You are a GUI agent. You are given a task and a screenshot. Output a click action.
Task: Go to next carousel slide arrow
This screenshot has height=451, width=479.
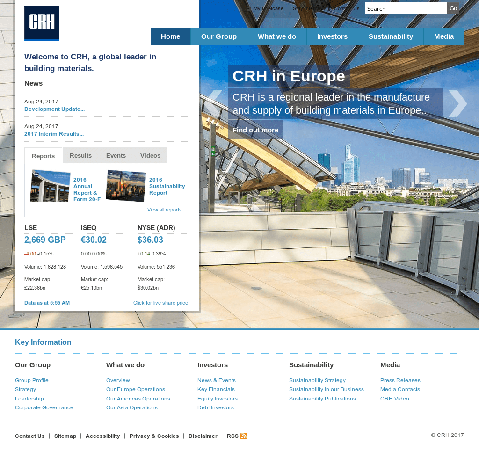[x=457, y=103]
